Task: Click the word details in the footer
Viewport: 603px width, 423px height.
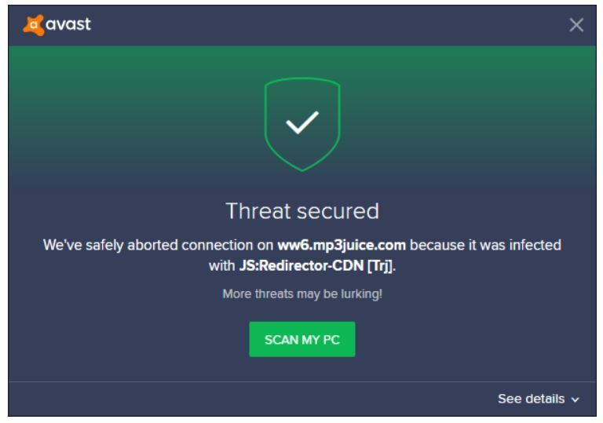Action: 546,399
